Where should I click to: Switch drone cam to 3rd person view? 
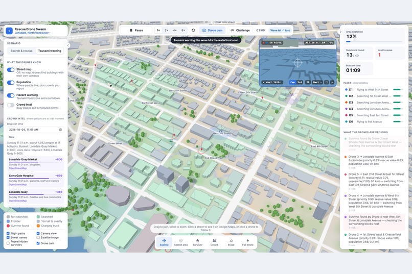coord(300,82)
